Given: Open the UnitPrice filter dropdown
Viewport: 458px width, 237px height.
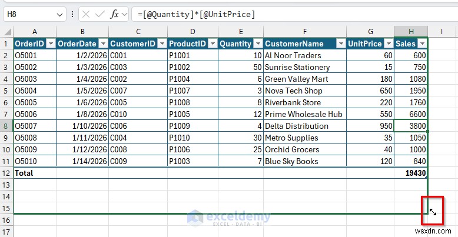Looking at the screenshot, I should 389,44.
